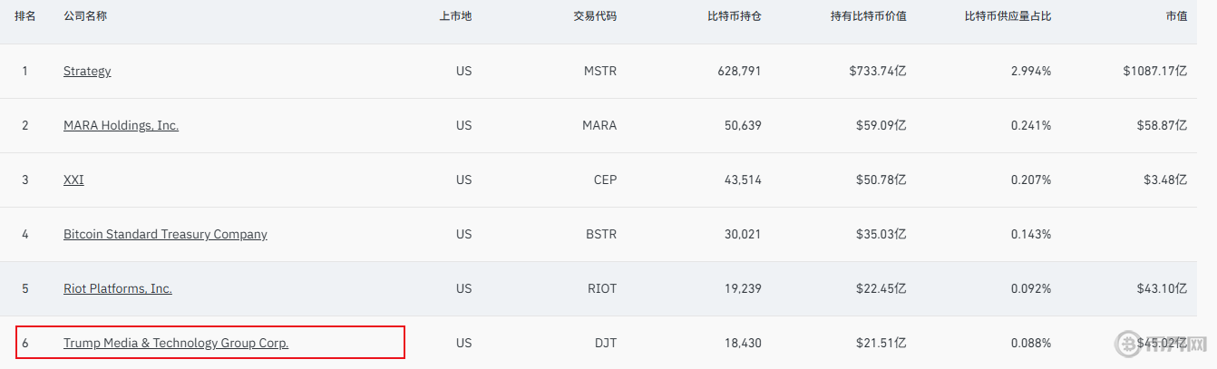Click the watermark logo icon at bottom right
This screenshot has width=1217, height=369.
pyautogui.click(x=1132, y=345)
